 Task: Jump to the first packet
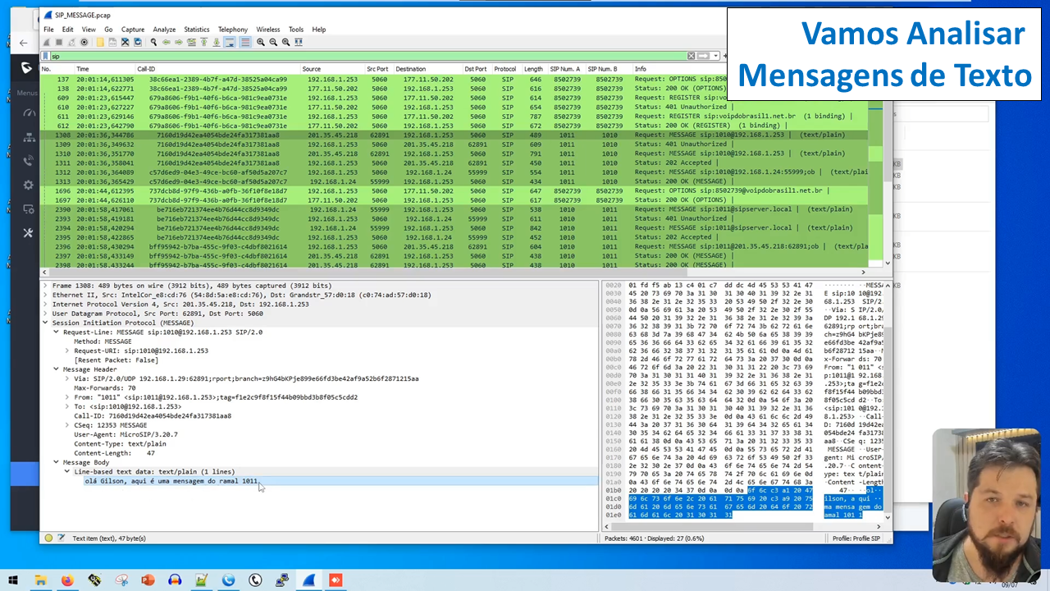tap(203, 42)
